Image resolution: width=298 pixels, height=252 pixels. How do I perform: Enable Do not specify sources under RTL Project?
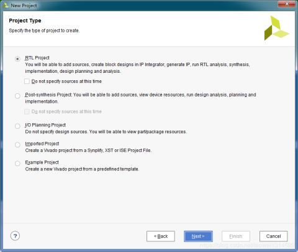coord(27,81)
